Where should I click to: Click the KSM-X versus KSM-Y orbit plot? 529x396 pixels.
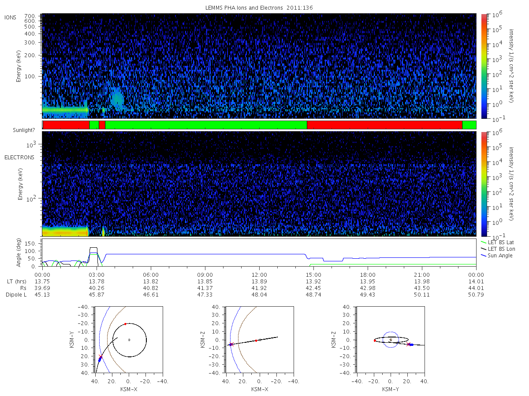[x=129, y=340]
